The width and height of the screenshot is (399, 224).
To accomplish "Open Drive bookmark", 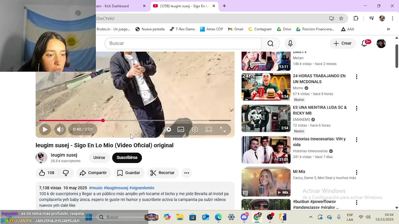I will tap(284, 29).
